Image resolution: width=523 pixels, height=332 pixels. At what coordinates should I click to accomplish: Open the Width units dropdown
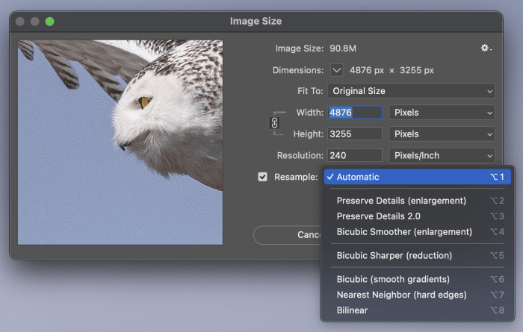[x=442, y=113]
